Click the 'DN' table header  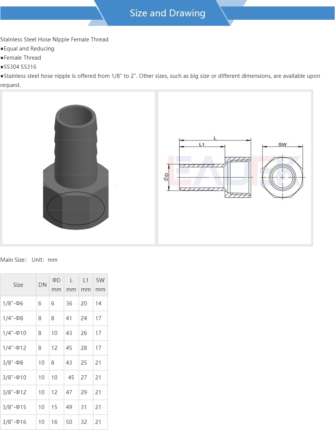click(x=43, y=285)
